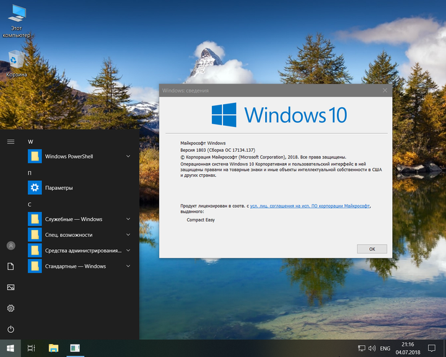Click the Майкрософт Windows text line
The image size is (446, 357).
point(203,143)
